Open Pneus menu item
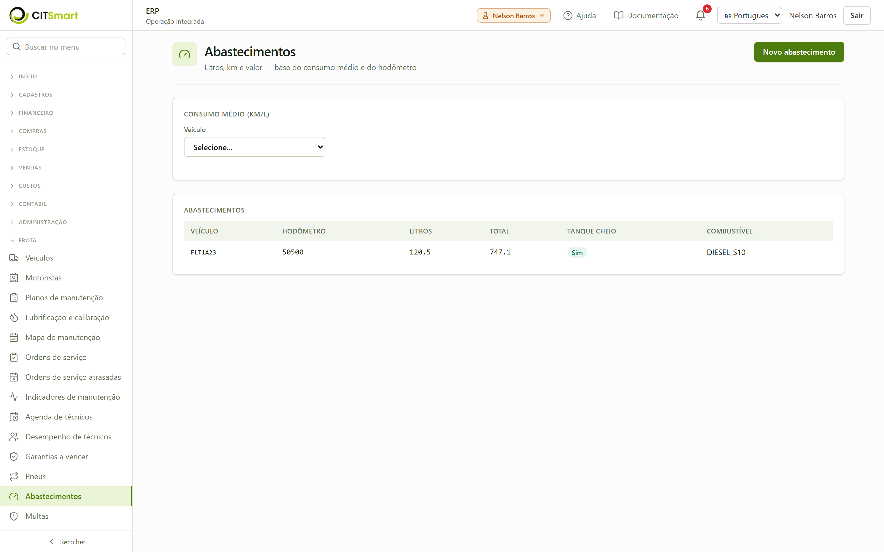The image size is (884, 552). point(66,476)
